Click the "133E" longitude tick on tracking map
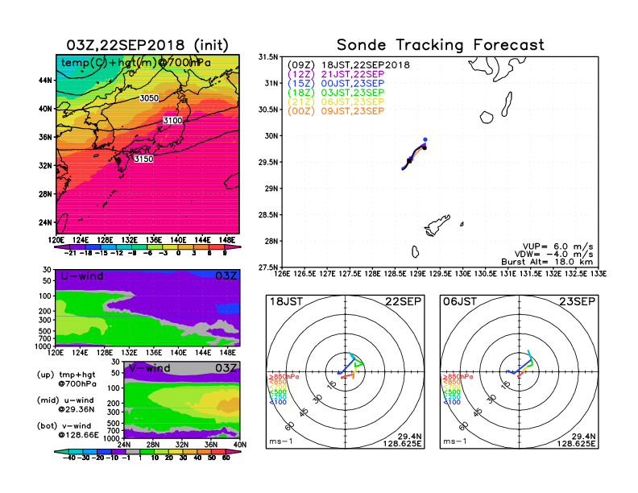Viewport: 638px width, 493px height. 599,274
